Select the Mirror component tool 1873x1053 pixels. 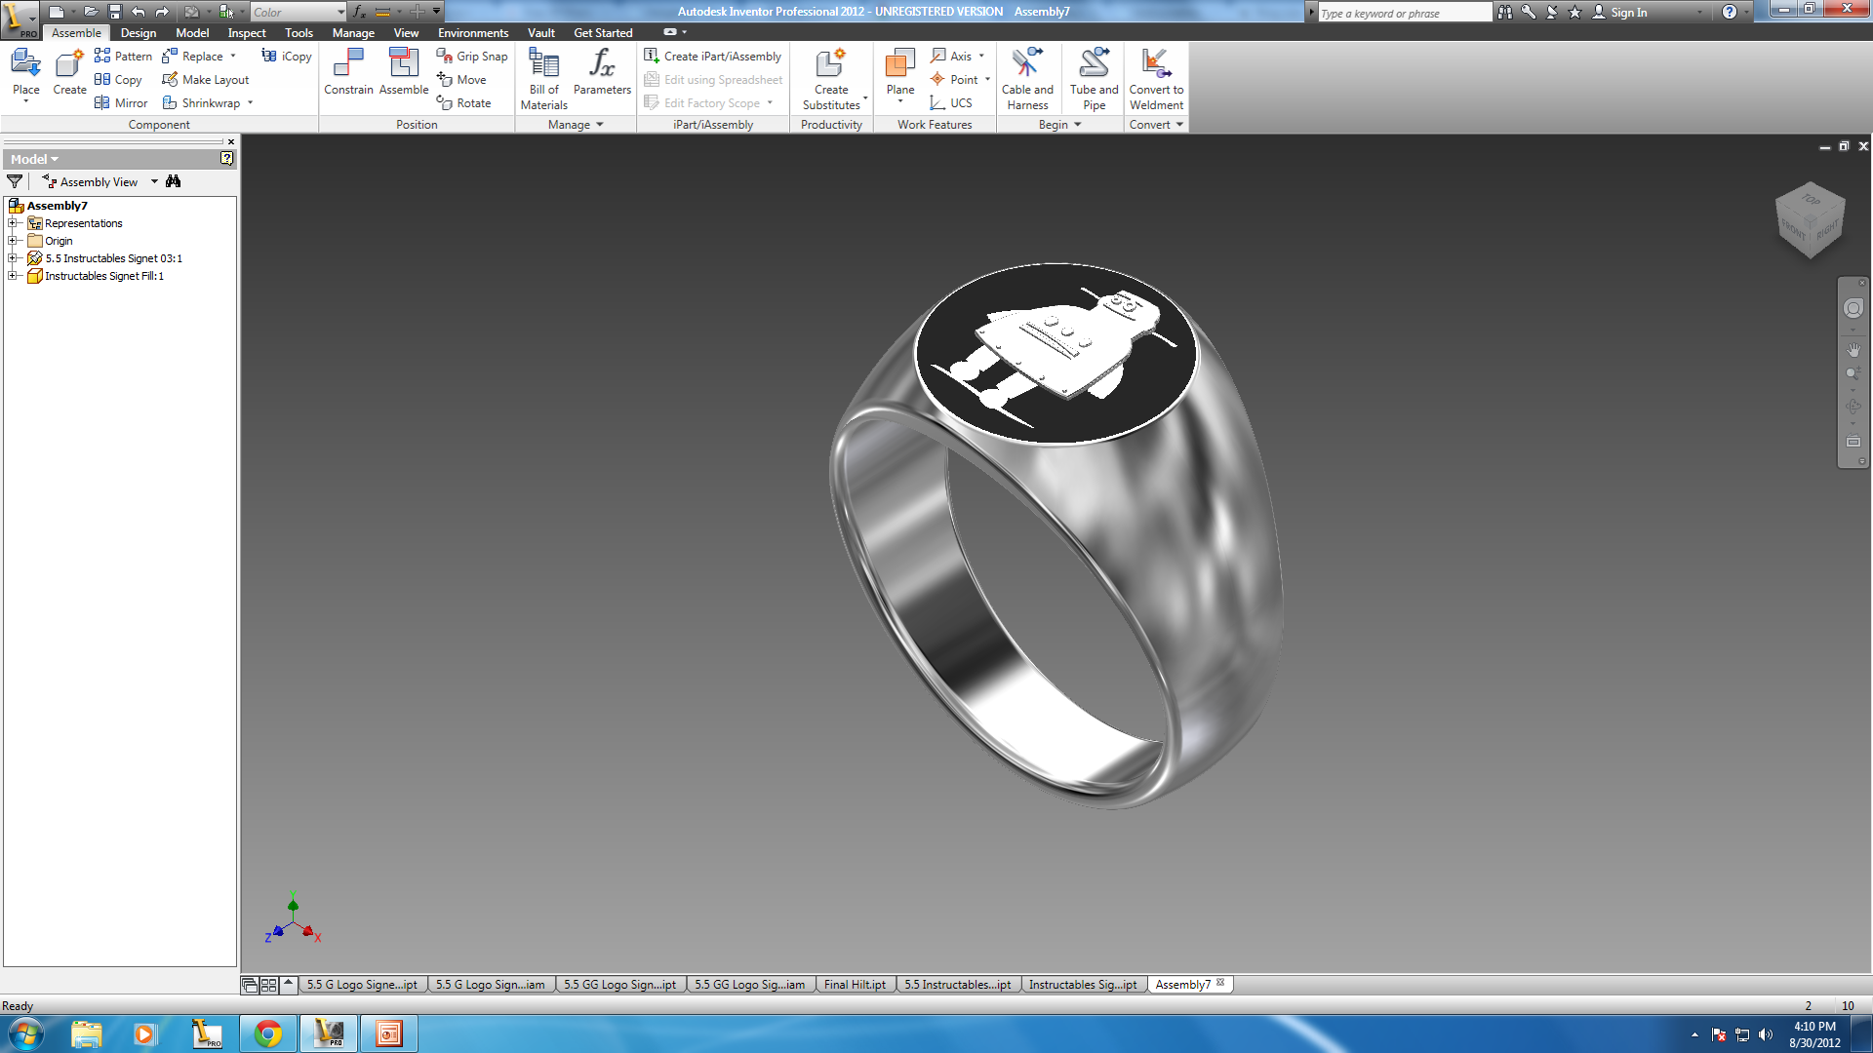coord(121,102)
